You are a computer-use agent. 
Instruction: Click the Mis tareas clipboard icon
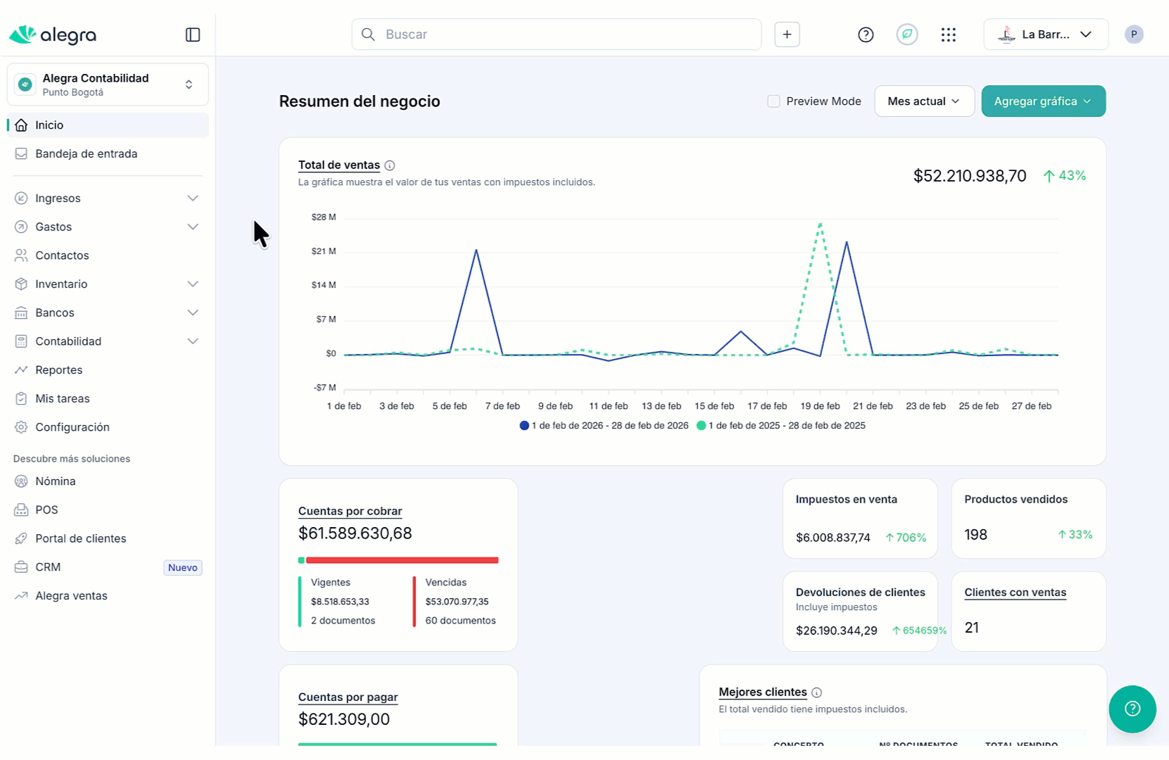21,399
